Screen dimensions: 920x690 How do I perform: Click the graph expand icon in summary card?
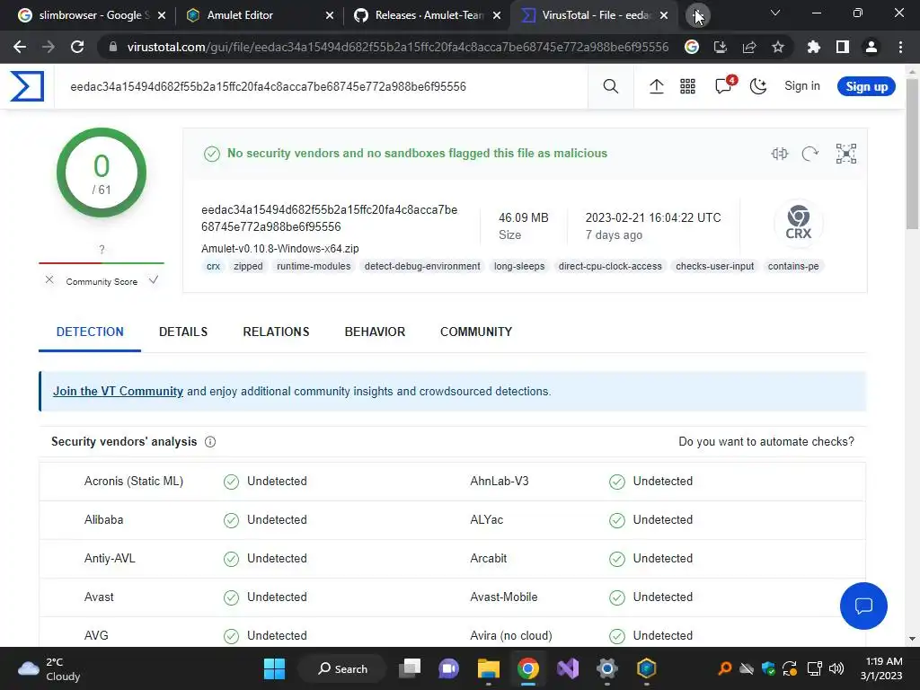846,154
